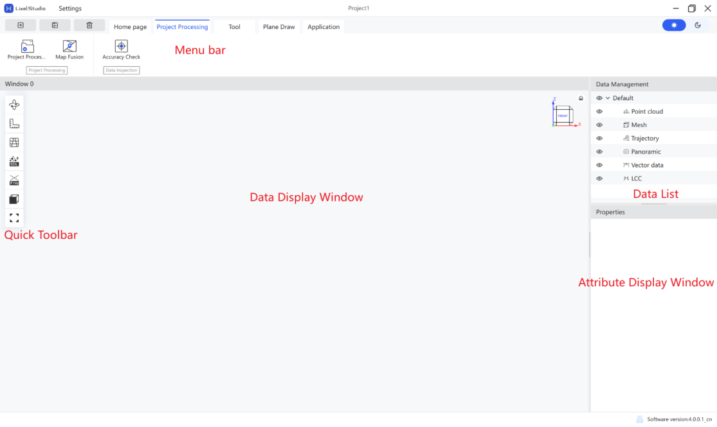Select the Project Processing tab
This screenshot has height=427, width=717.
(x=182, y=26)
